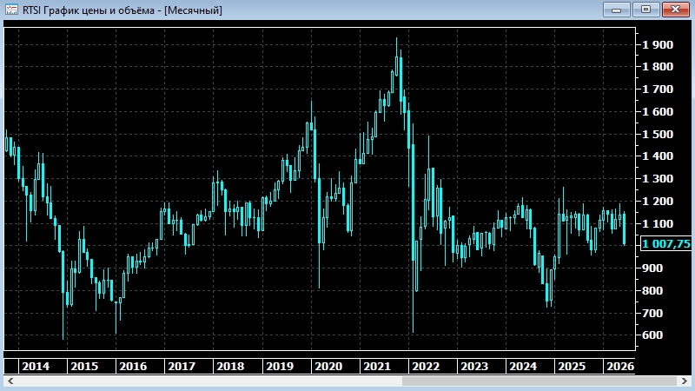Maximize the RTSI chart window
The height and width of the screenshot is (391, 695).
645,10
